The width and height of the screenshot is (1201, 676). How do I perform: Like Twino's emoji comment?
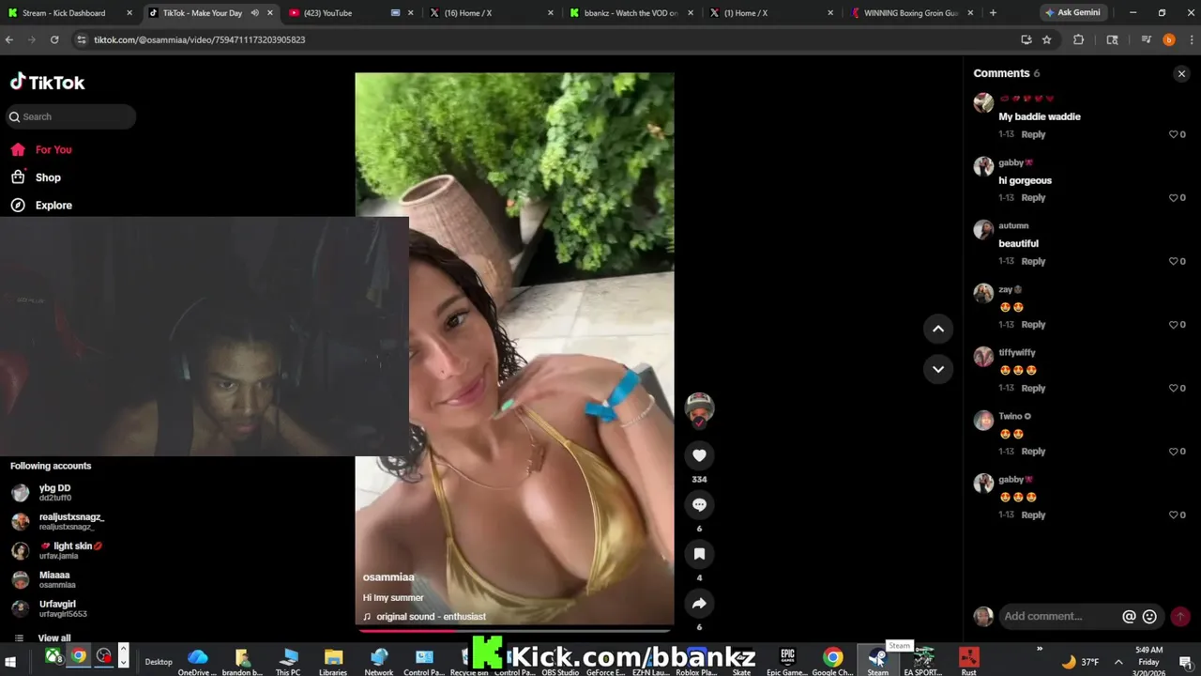(x=1173, y=452)
